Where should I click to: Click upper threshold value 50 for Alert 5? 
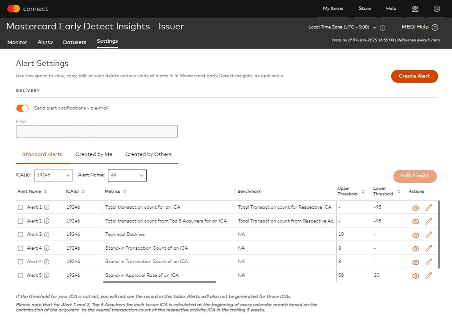341,275
